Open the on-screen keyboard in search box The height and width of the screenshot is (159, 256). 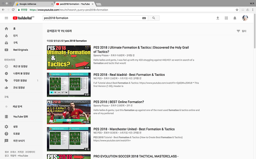coord(144,18)
